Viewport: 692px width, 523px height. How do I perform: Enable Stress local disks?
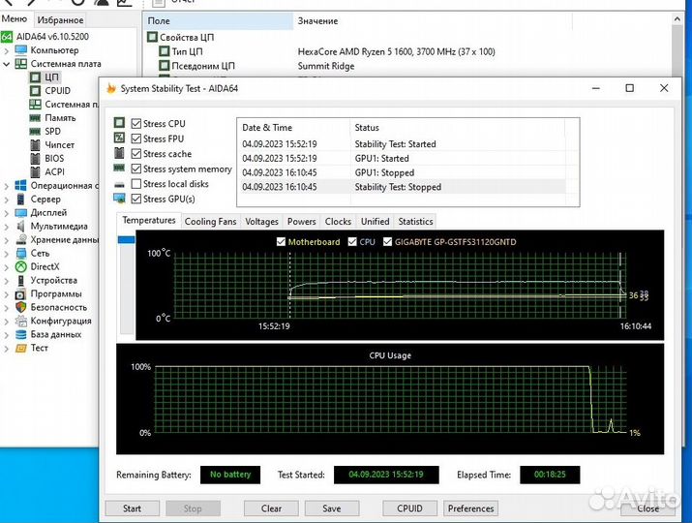click(x=136, y=184)
